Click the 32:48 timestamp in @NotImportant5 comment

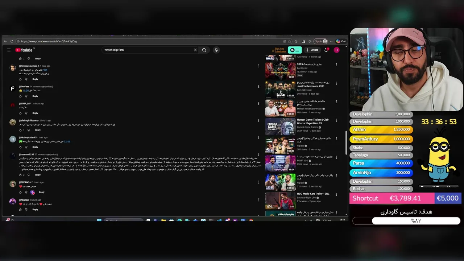coord(67,142)
